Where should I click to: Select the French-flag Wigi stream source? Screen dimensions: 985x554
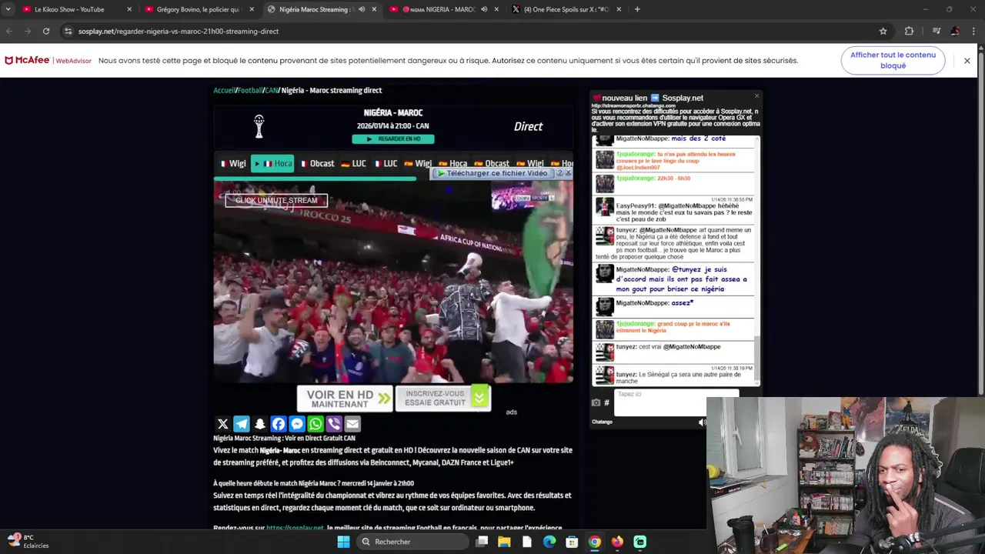point(233,164)
